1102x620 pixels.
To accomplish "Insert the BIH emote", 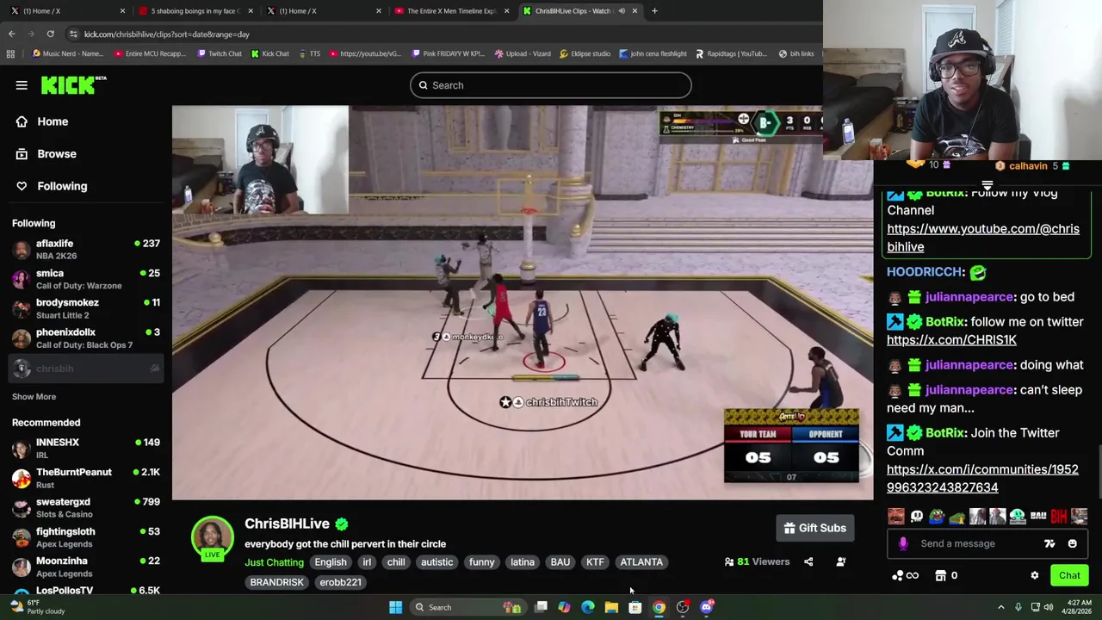I will click(x=1059, y=517).
